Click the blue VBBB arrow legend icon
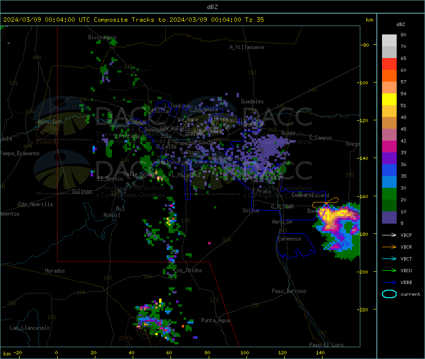The width and height of the screenshot is (425, 359). [x=389, y=282]
